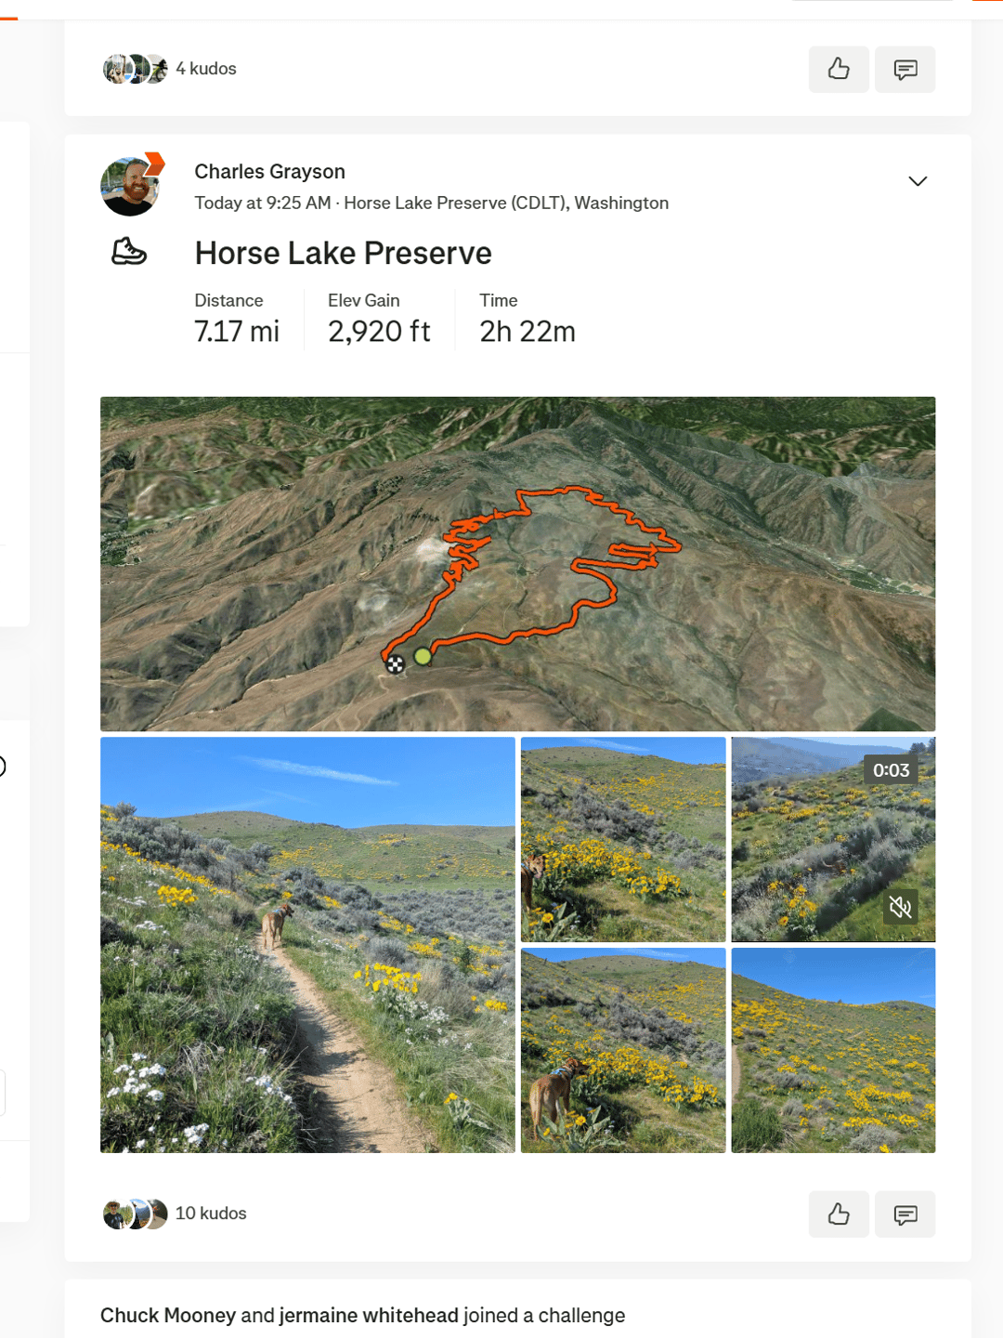Play the 0:03 video thumbnail
The height and width of the screenshot is (1338, 1003).
click(833, 839)
